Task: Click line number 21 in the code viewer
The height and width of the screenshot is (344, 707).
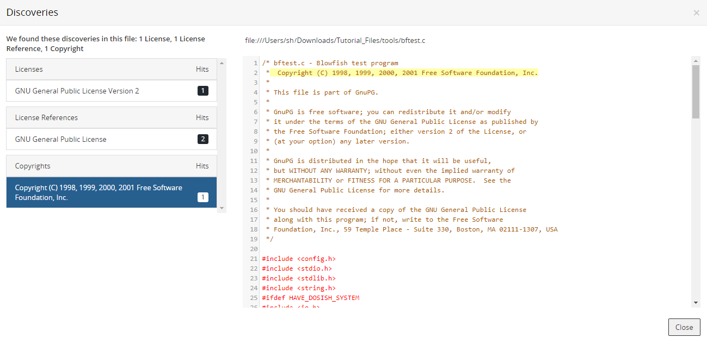Action: coord(254,258)
